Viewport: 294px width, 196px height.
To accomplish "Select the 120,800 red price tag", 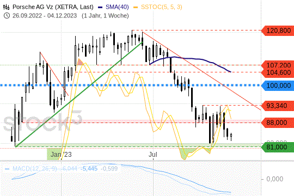I will pyautogui.click(x=278, y=30).
